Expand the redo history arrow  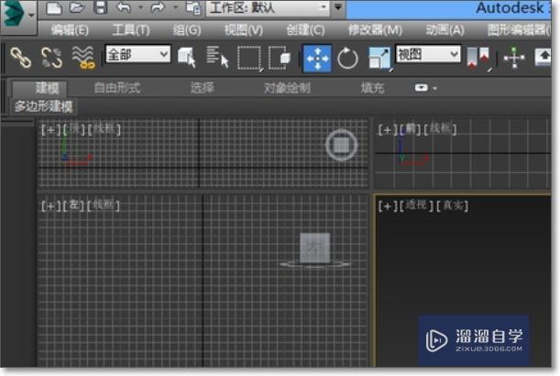[x=175, y=7]
